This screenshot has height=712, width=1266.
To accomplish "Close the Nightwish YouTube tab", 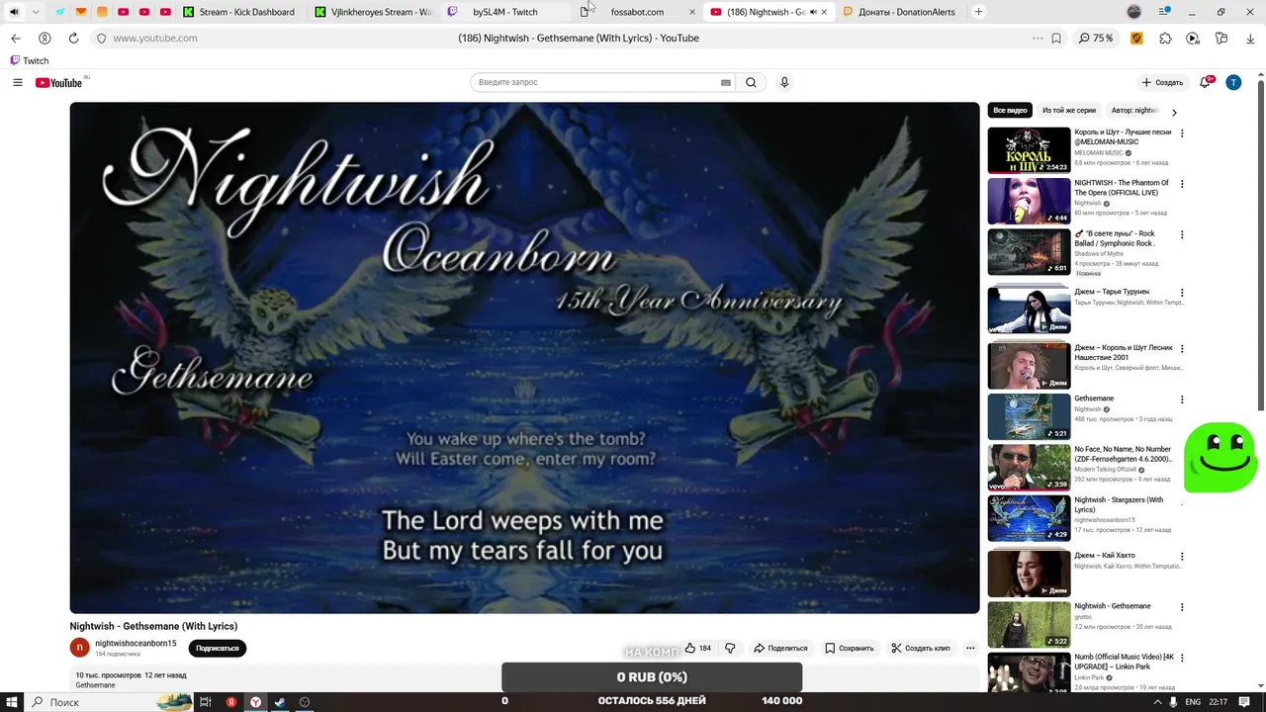I will (825, 12).
